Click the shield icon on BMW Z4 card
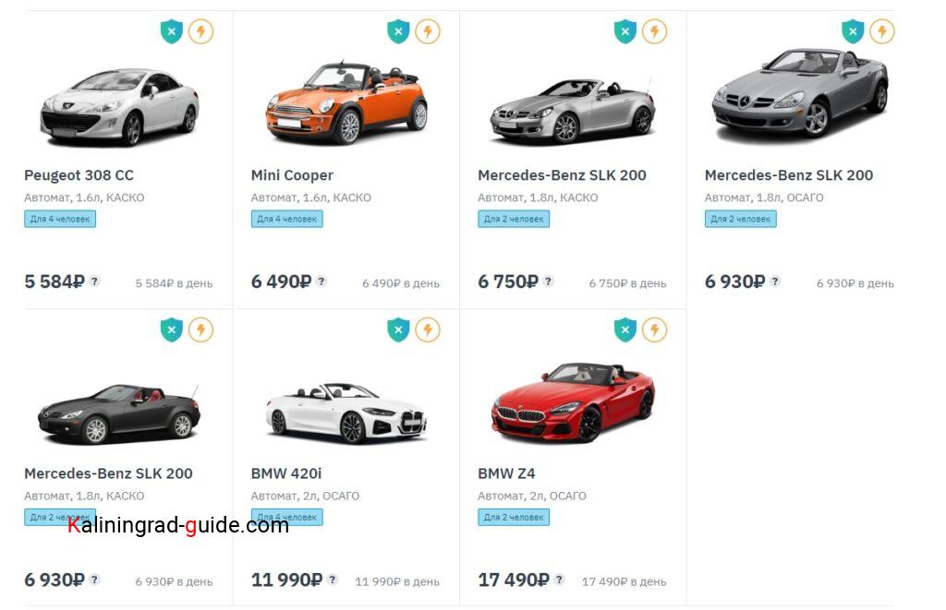 [x=625, y=329]
